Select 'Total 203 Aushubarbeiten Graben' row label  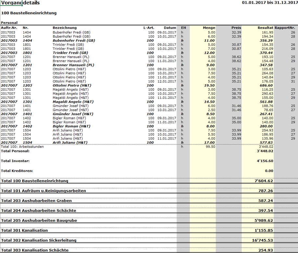36,201
